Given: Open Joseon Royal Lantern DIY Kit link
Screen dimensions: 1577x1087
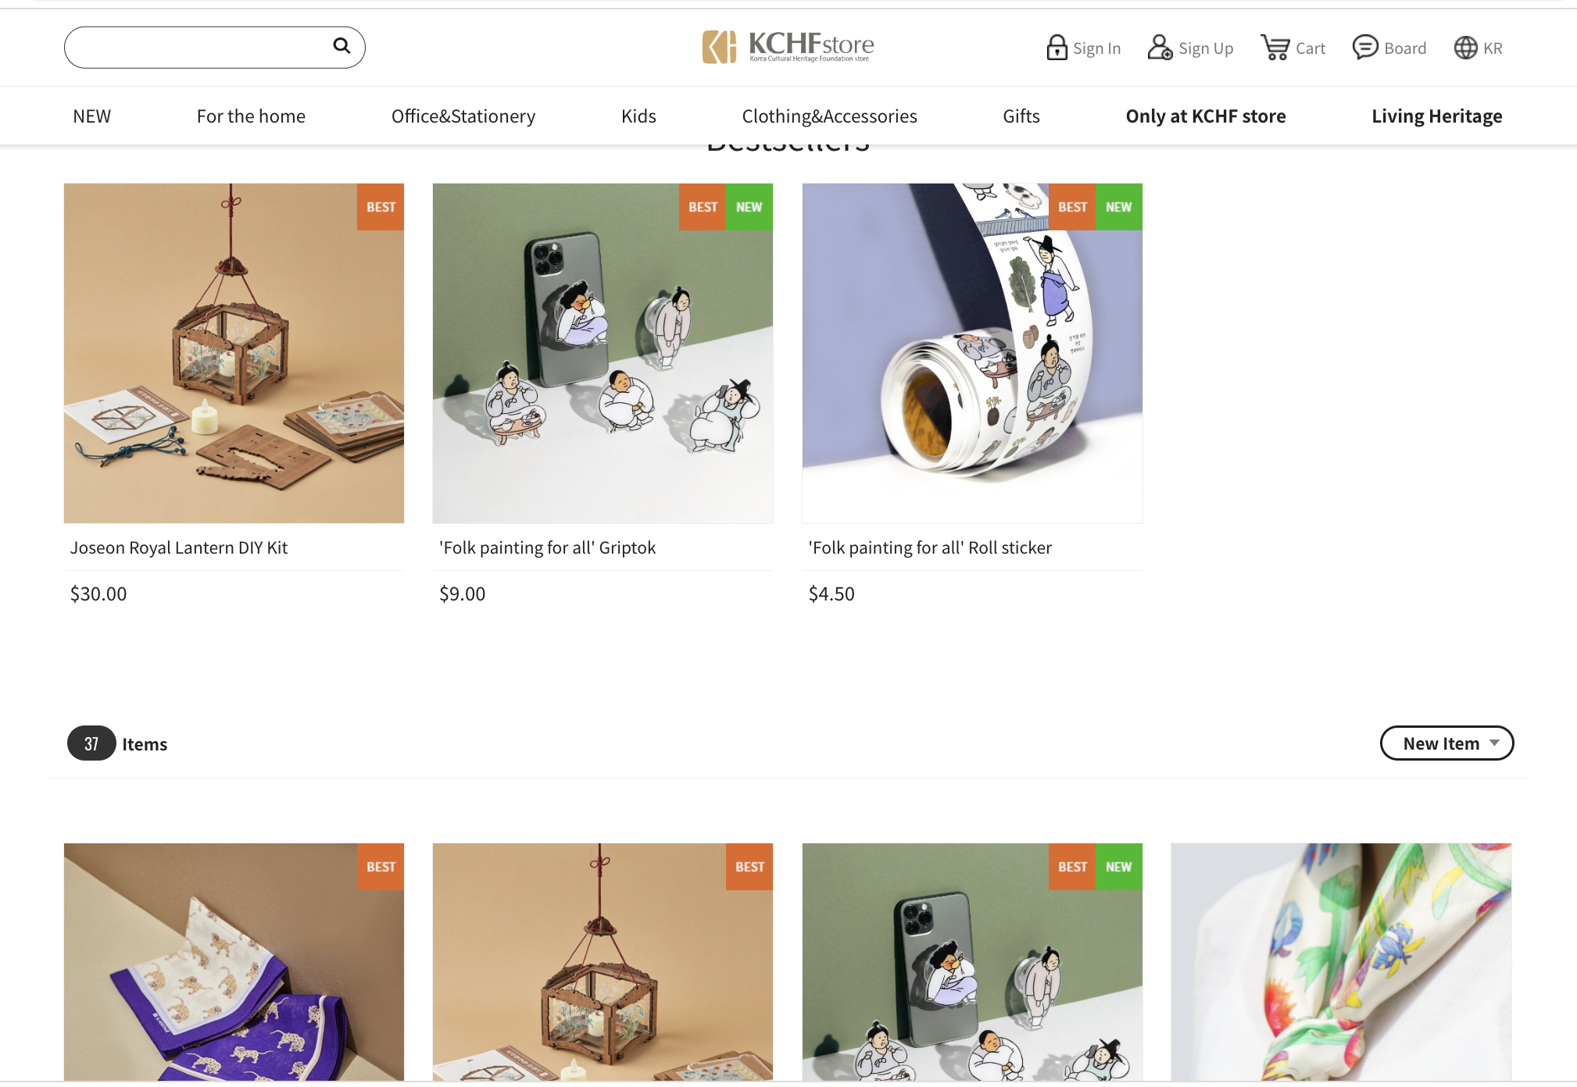Looking at the screenshot, I should (x=179, y=547).
